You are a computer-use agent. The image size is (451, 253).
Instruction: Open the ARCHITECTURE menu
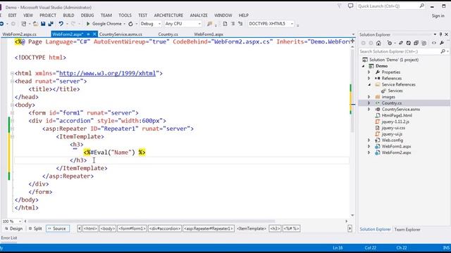(x=168, y=15)
